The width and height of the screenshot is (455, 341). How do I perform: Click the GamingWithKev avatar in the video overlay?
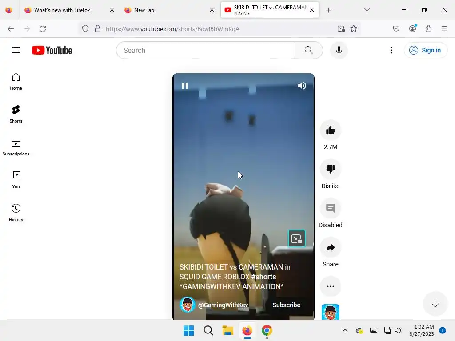click(x=188, y=305)
